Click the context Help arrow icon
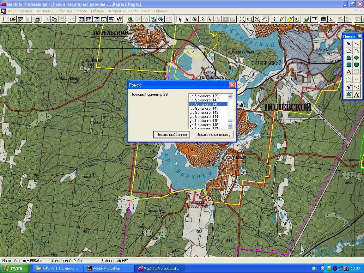Viewport: 364px width, 273px height. click(x=119, y=19)
